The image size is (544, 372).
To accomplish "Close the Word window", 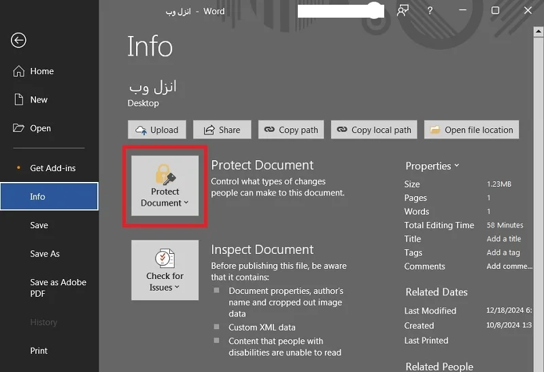I will 528,10.
